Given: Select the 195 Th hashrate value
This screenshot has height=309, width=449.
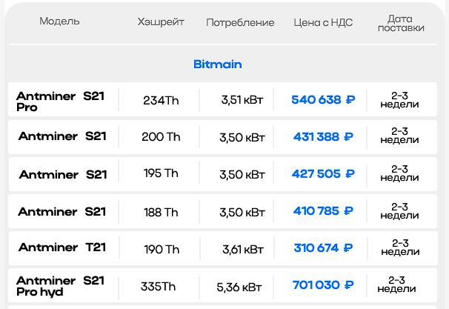Looking at the screenshot, I should pos(161,174).
